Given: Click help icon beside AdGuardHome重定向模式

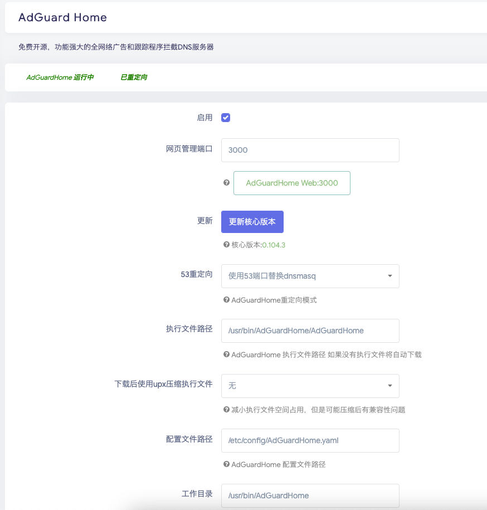Looking at the screenshot, I should (227, 300).
